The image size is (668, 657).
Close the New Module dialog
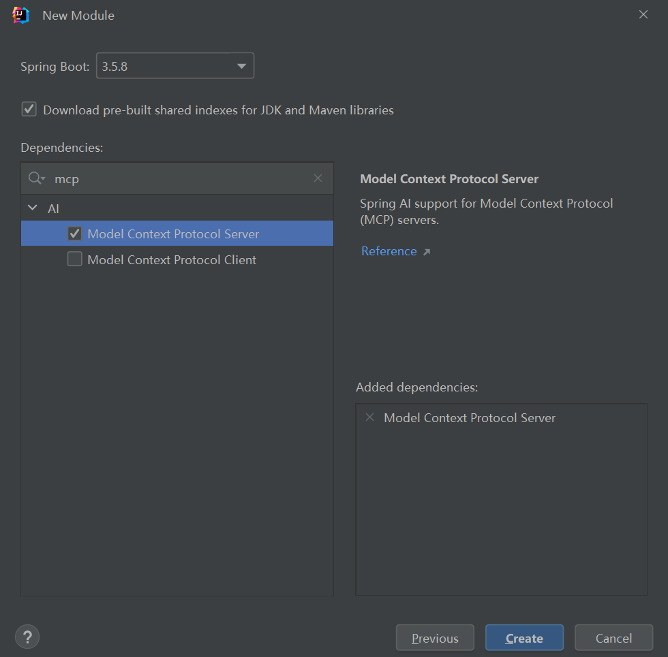(643, 15)
